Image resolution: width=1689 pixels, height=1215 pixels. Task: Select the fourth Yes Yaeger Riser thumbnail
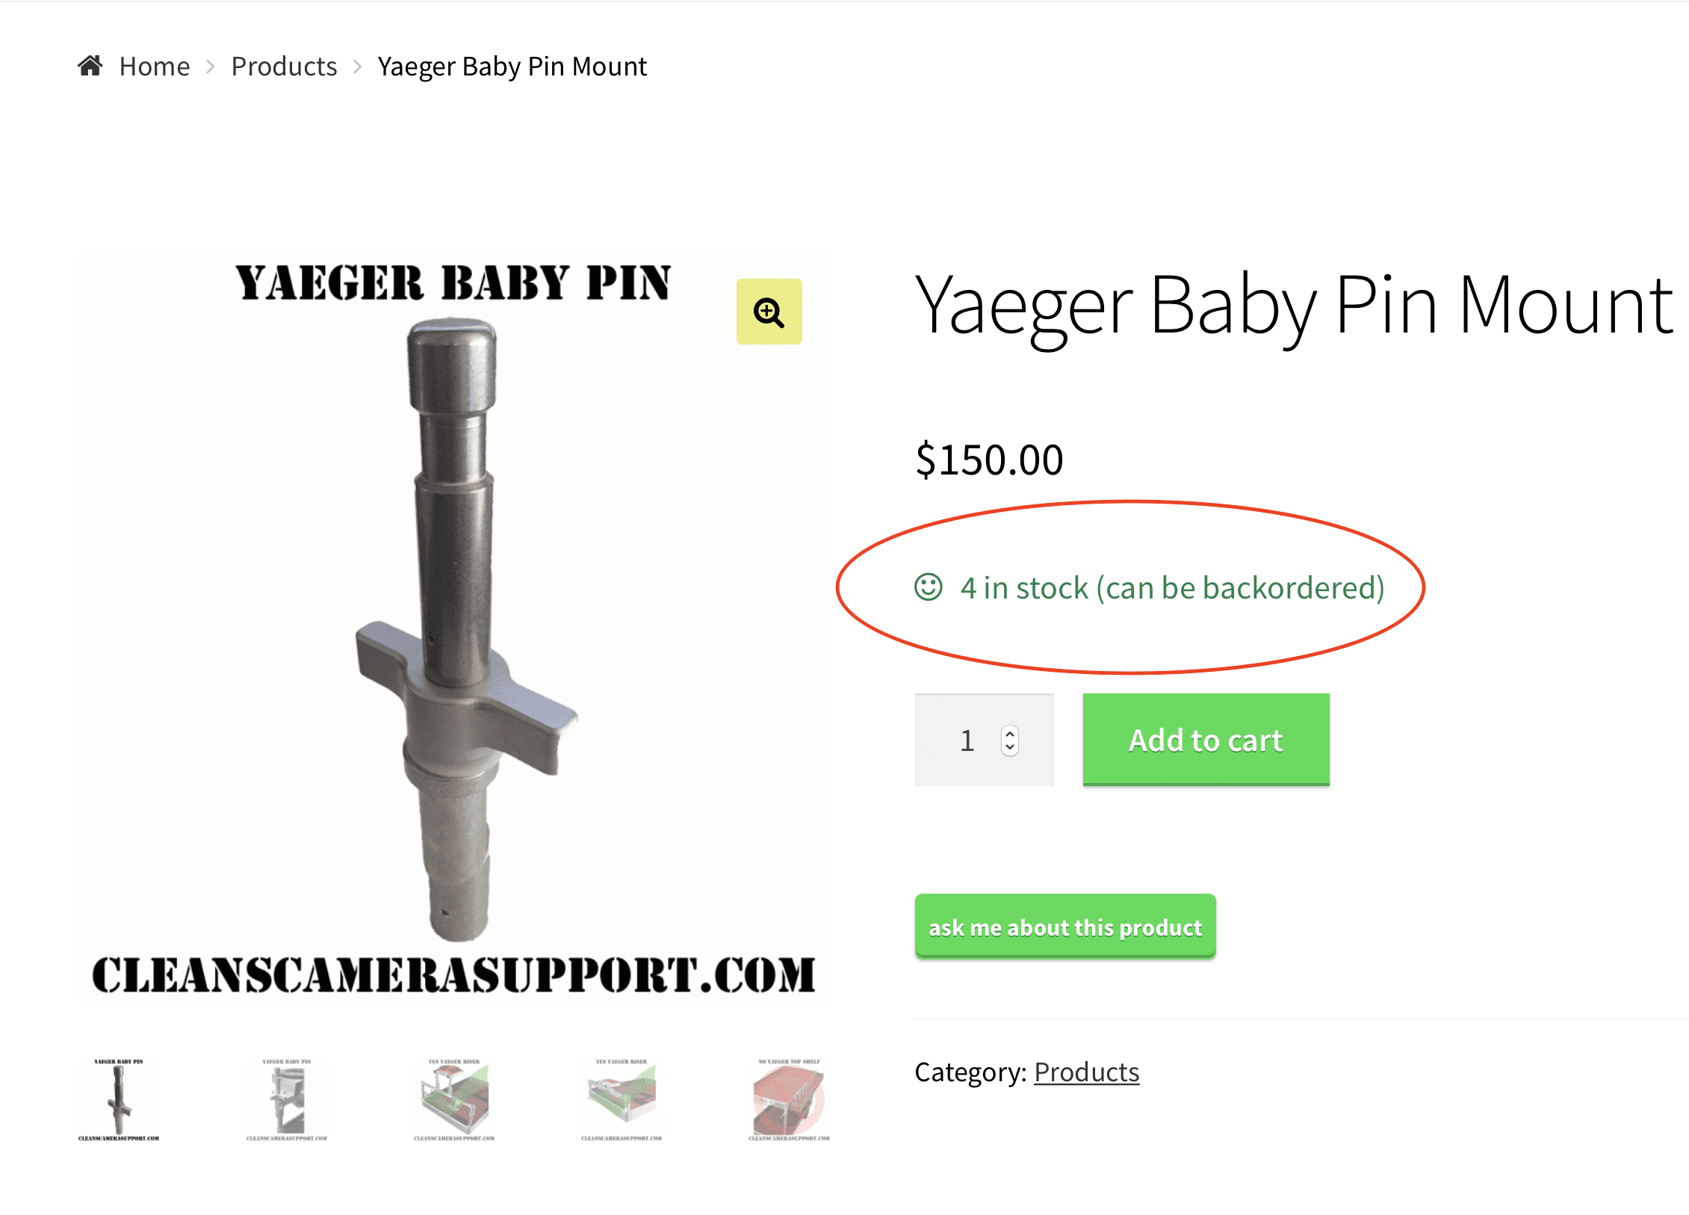(622, 1099)
